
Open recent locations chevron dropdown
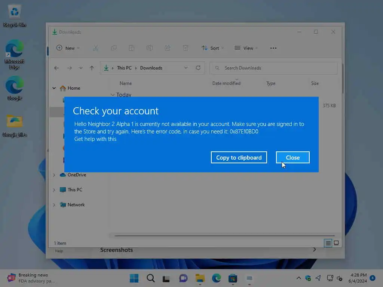point(81,68)
